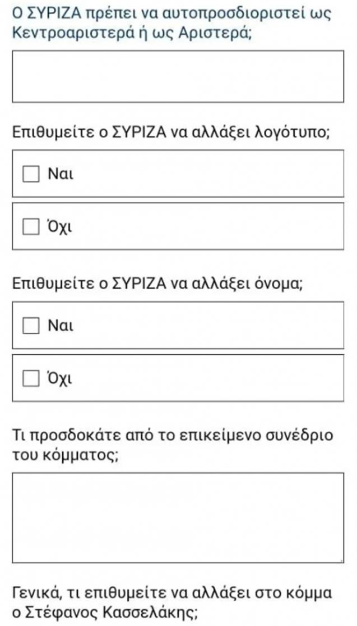Click the question text 'Τι προσδοκάτε από το επικείμενο συνέδριο'
357x626 pixels.
(x=172, y=436)
